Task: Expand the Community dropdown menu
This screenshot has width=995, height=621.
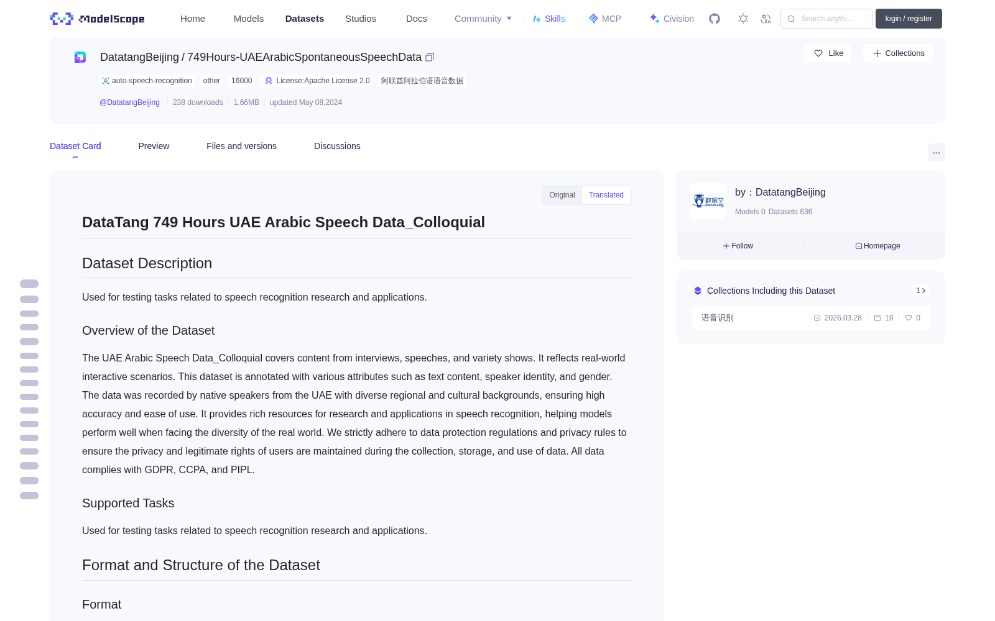Action: pyautogui.click(x=483, y=19)
